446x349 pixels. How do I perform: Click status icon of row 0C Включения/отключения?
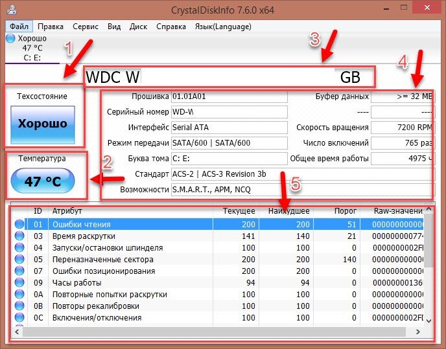pyautogui.click(x=19, y=317)
